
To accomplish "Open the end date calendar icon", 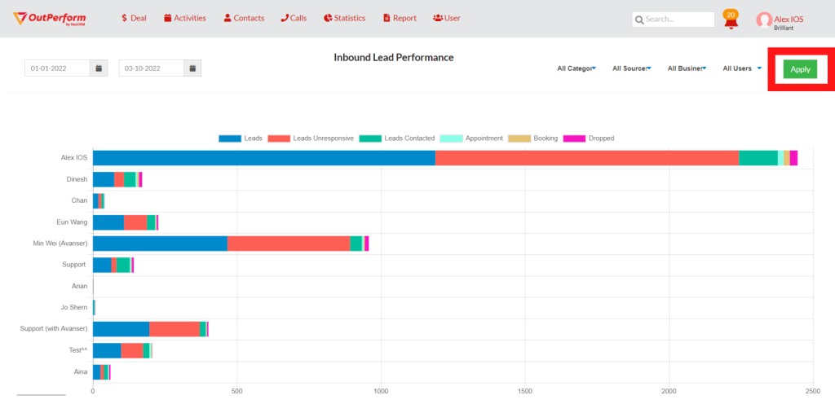I will (192, 68).
